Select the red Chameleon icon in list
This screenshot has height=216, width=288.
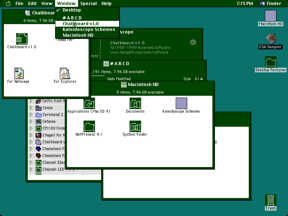[39, 156]
